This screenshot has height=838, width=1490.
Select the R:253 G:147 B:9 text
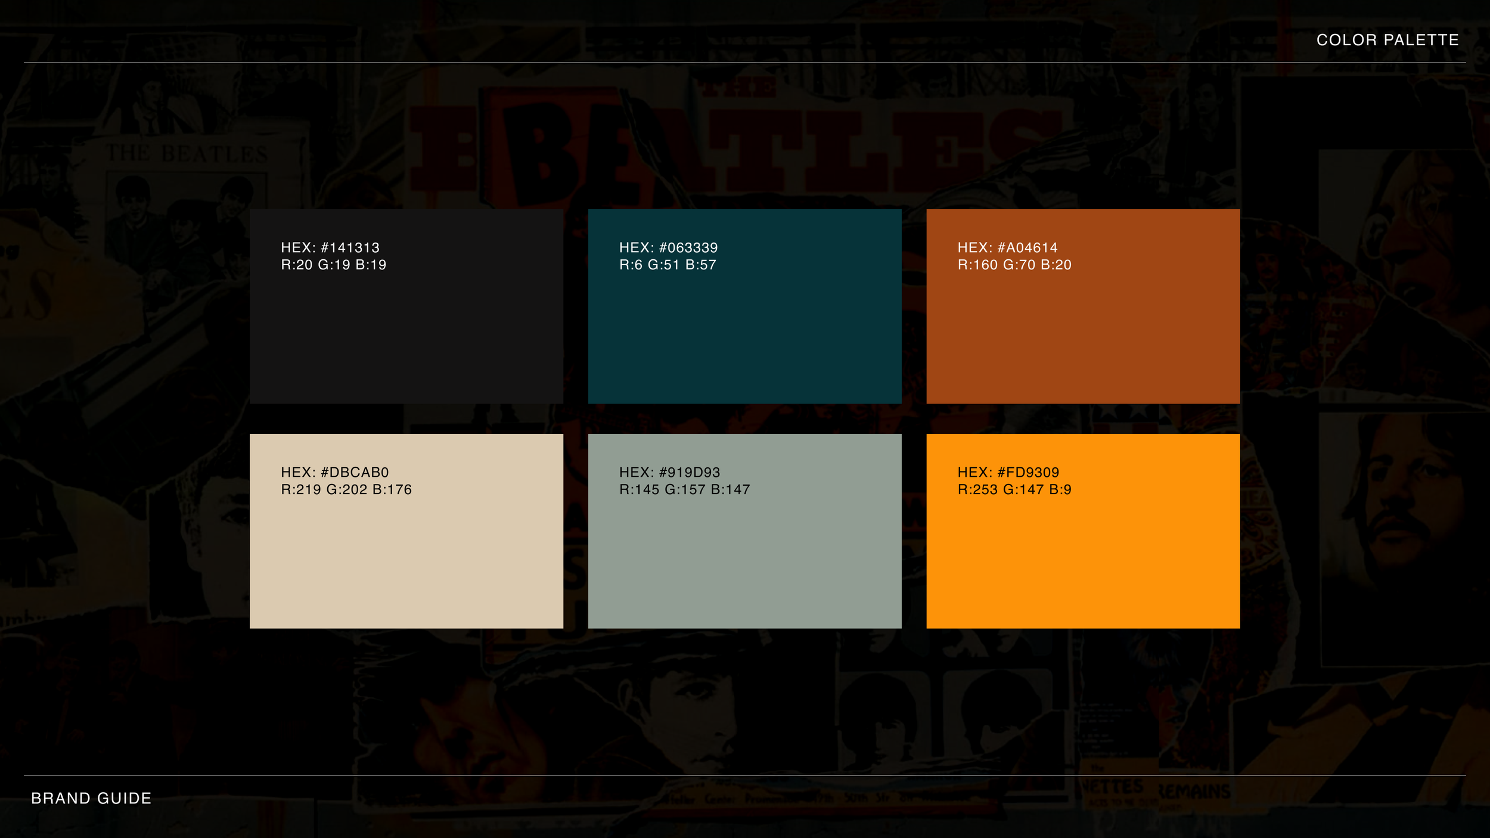1014,489
